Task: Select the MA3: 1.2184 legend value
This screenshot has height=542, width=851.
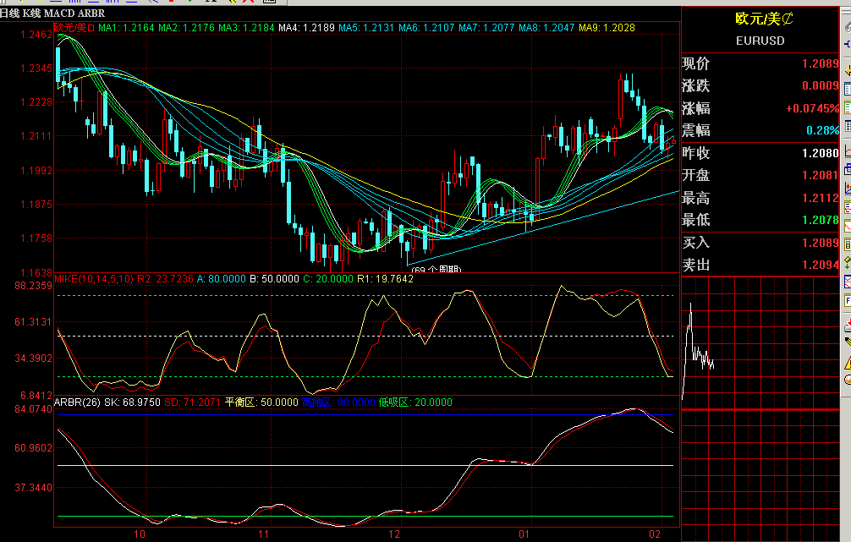Action: (x=247, y=28)
